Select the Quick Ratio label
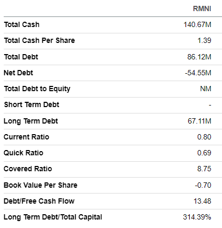 pyautogui.click(x=23, y=153)
